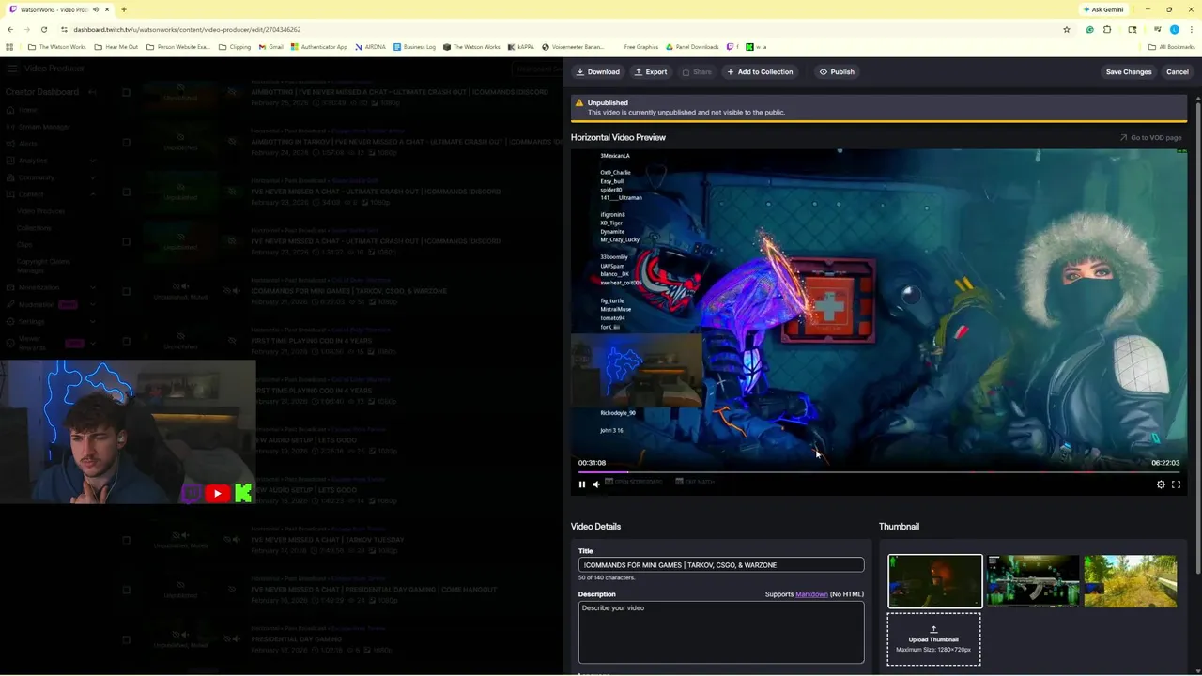Open Ask Gemini
The height and width of the screenshot is (676, 1202).
click(1103, 9)
